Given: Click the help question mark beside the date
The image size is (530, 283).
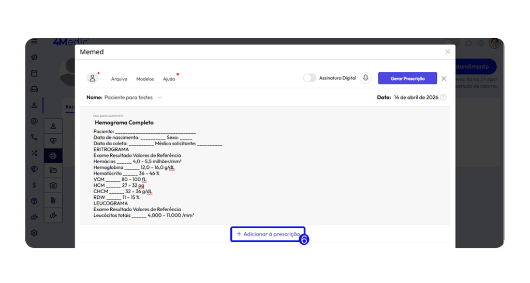Looking at the screenshot, I should point(443,97).
